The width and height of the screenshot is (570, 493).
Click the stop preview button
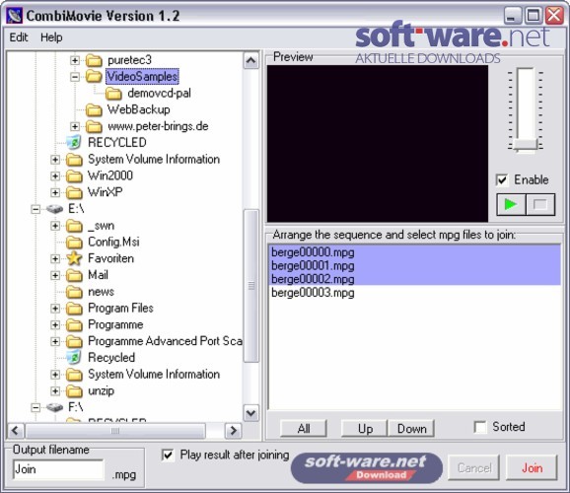click(x=540, y=205)
